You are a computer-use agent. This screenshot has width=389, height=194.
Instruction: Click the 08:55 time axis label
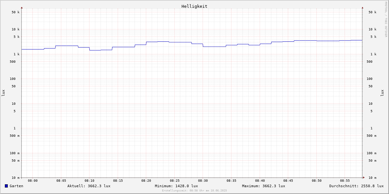[345, 181]
